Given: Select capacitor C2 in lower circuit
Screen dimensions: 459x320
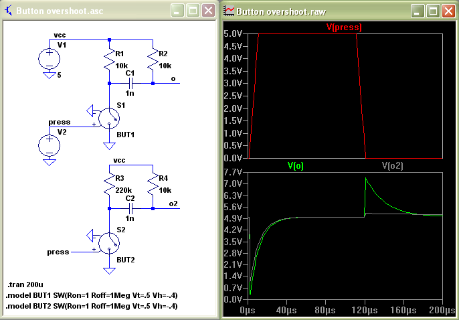Looking at the screenshot, I should (131, 209).
